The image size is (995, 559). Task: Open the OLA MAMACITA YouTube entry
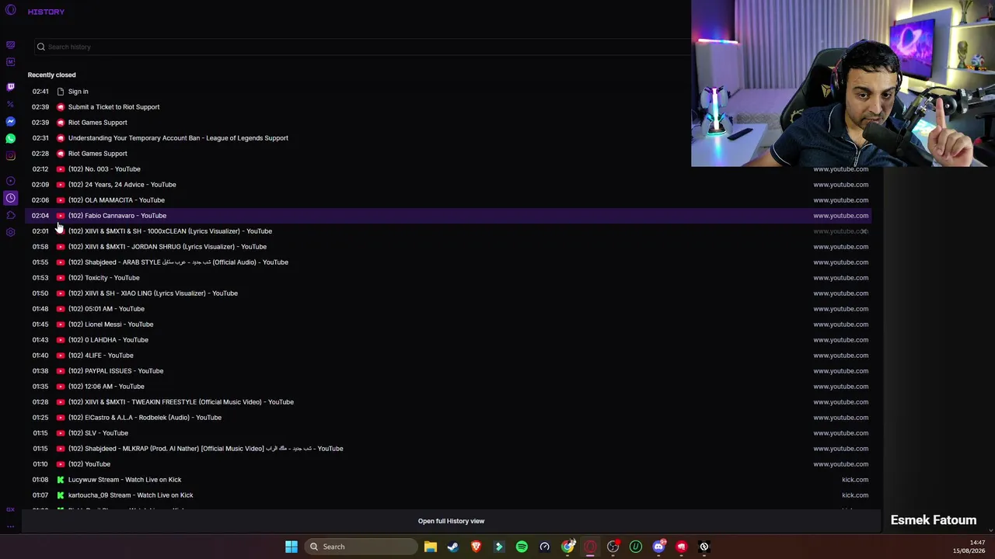point(448,200)
